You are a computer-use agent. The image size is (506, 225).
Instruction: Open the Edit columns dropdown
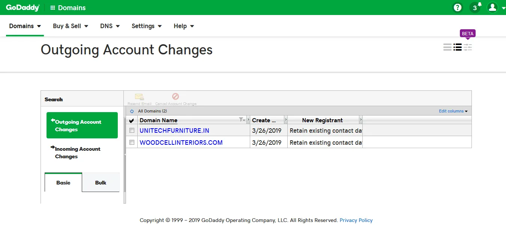(x=453, y=111)
